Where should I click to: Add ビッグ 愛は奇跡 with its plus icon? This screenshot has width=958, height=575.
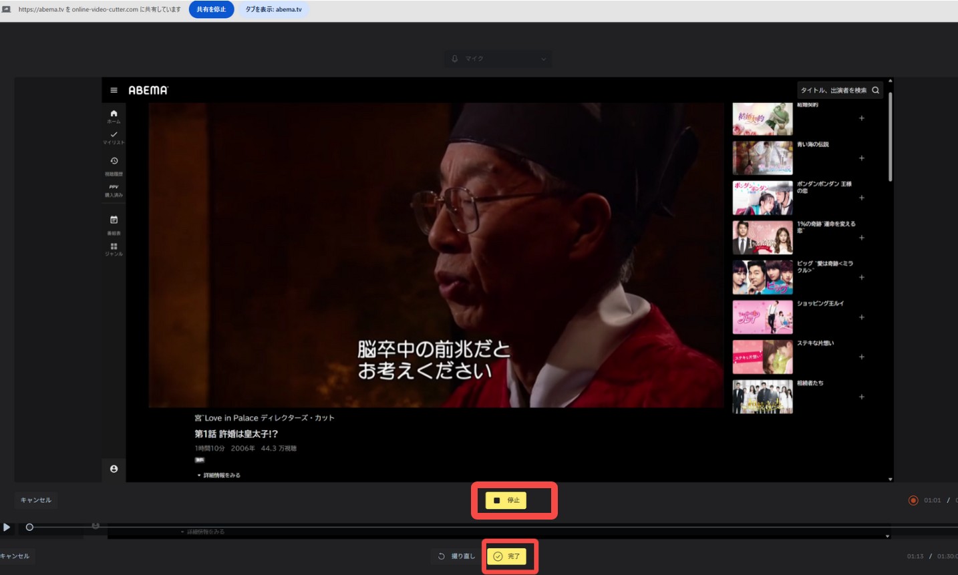[x=862, y=277]
